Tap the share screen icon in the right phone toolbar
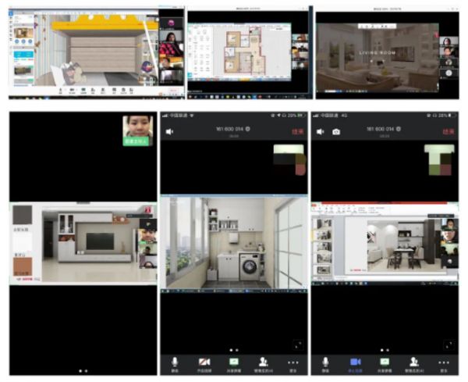 tap(385, 362)
